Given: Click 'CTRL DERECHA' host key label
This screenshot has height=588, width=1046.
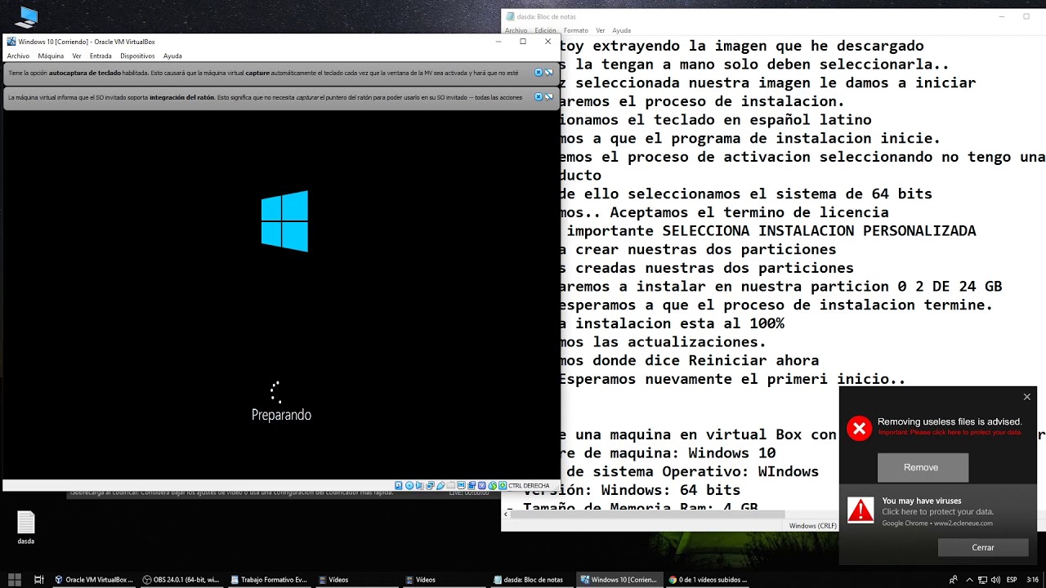Looking at the screenshot, I should (x=529, y=485).
